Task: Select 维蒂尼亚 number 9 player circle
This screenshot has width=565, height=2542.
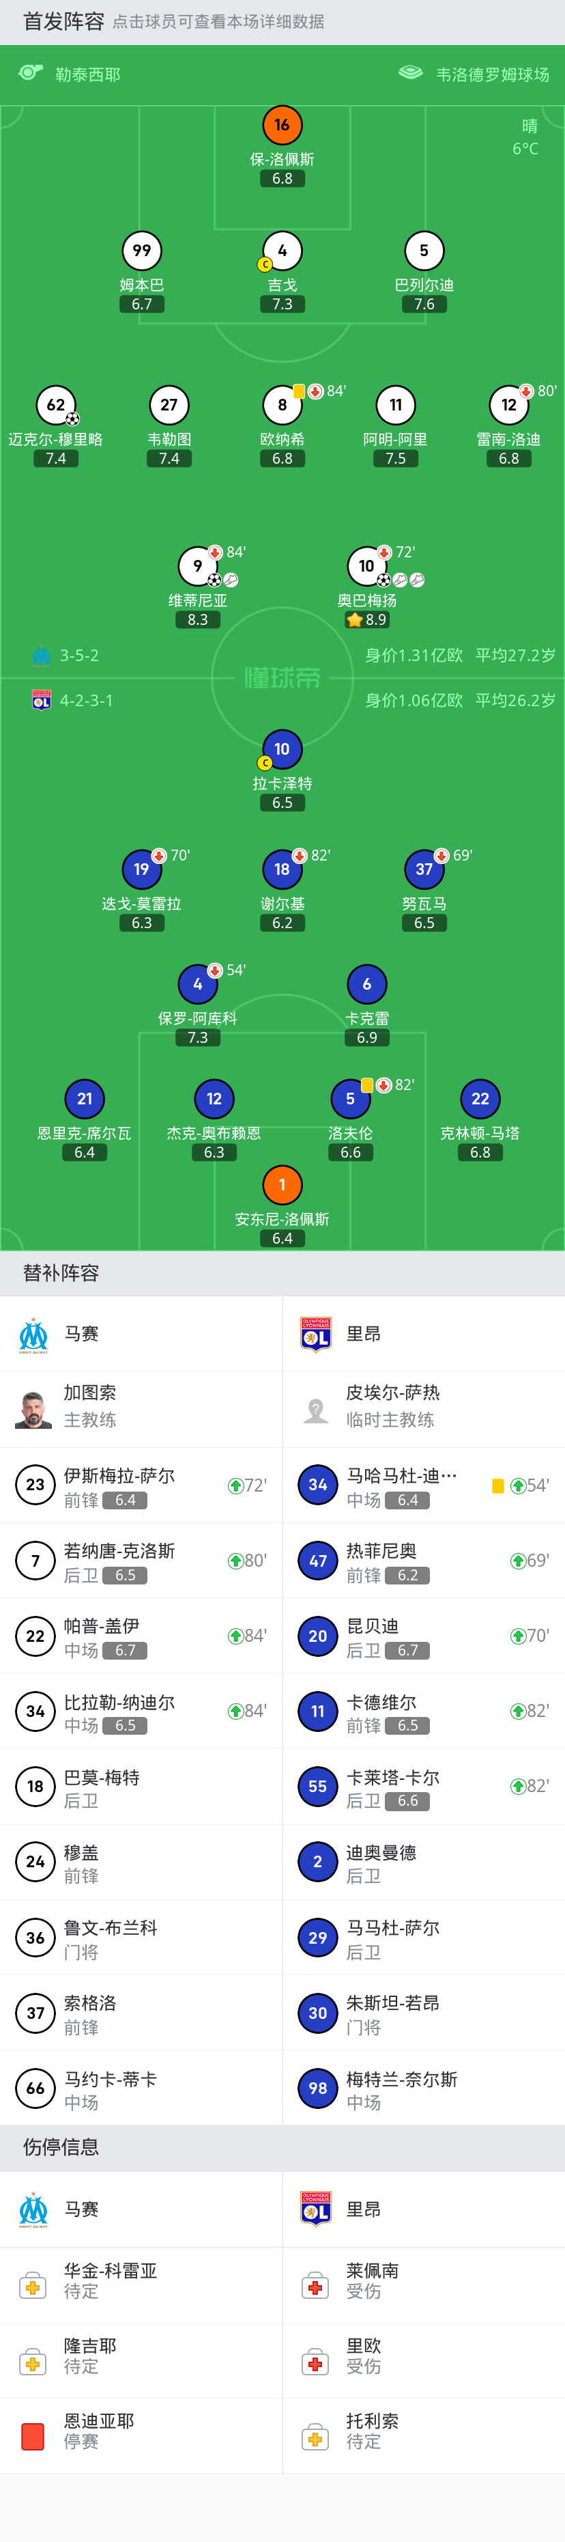Action: 197,566
